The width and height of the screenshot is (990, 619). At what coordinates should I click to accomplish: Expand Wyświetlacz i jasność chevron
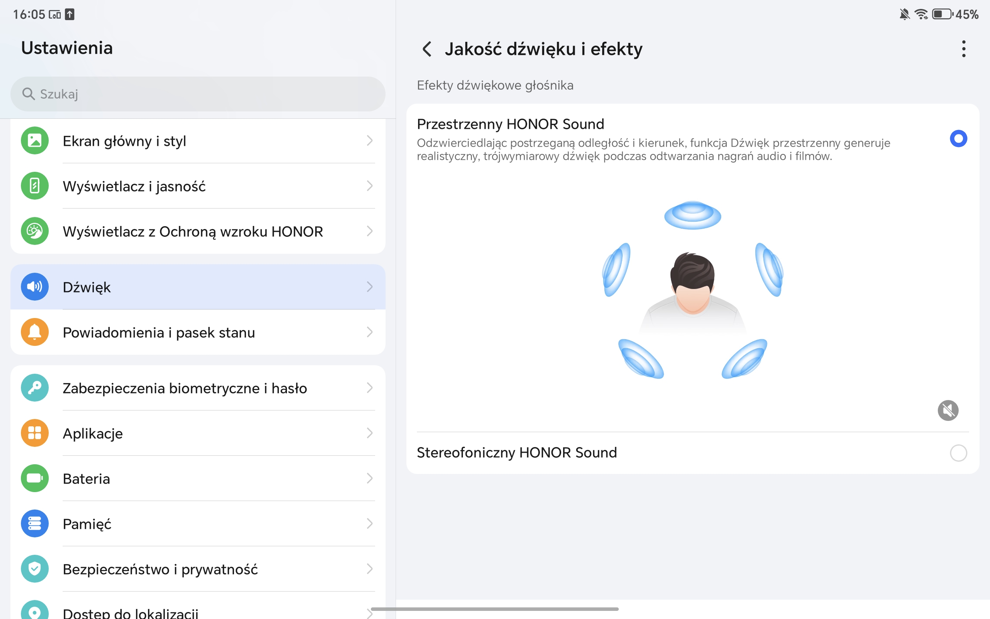coord(369,186)
